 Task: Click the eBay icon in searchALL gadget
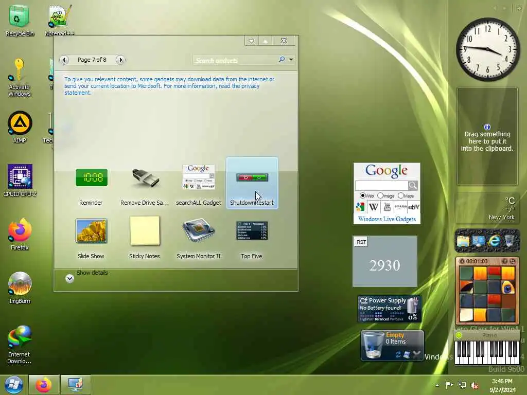click(x=413, y=207)
